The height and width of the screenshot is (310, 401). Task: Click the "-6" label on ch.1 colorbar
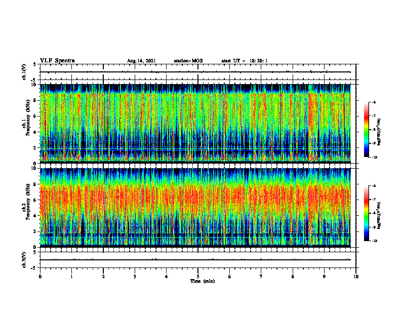pyautogui.click(x=374, y=102)
